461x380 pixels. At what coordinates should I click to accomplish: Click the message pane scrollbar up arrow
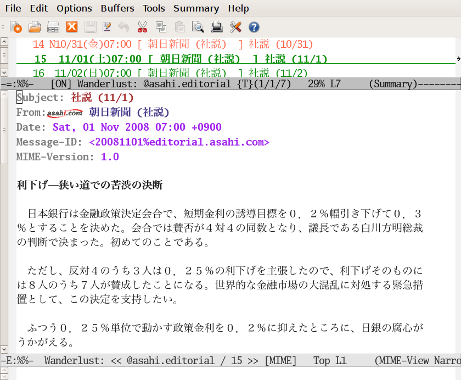click(x=4, y=94)
